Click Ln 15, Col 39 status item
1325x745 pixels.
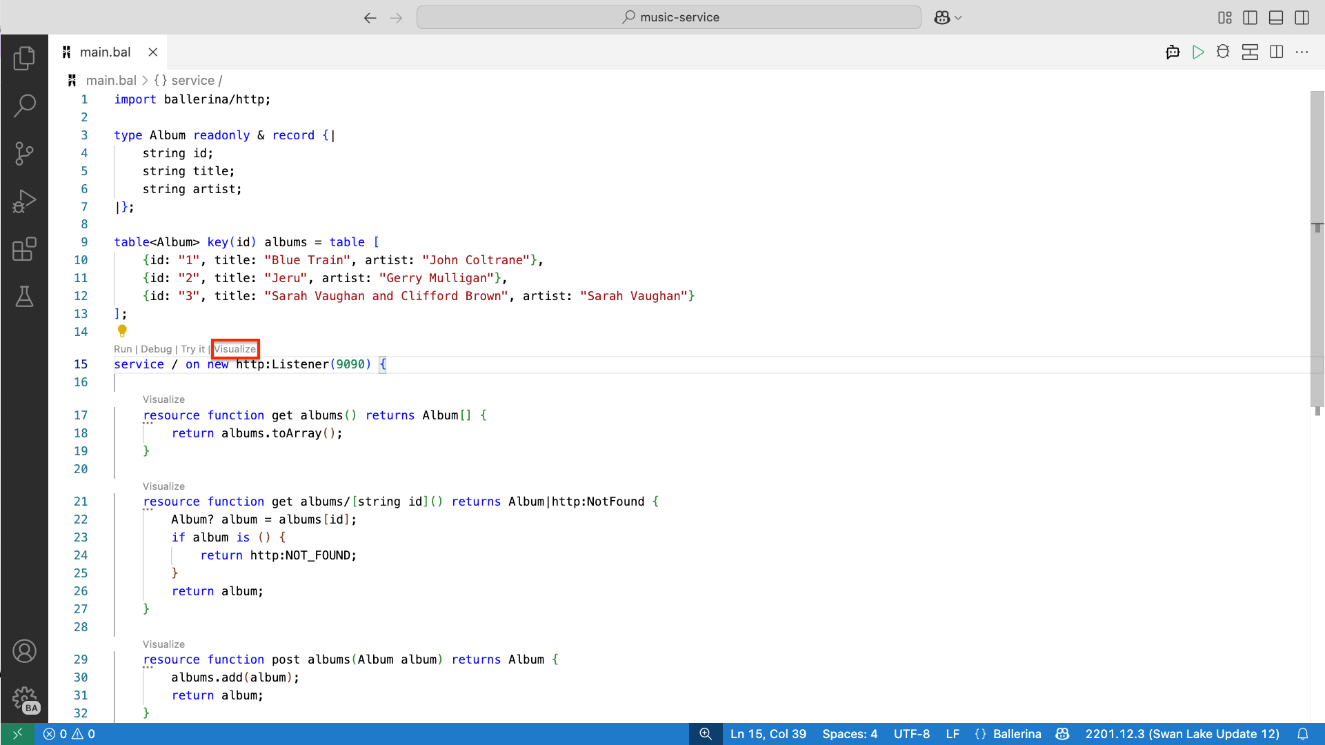pos(768,734)
